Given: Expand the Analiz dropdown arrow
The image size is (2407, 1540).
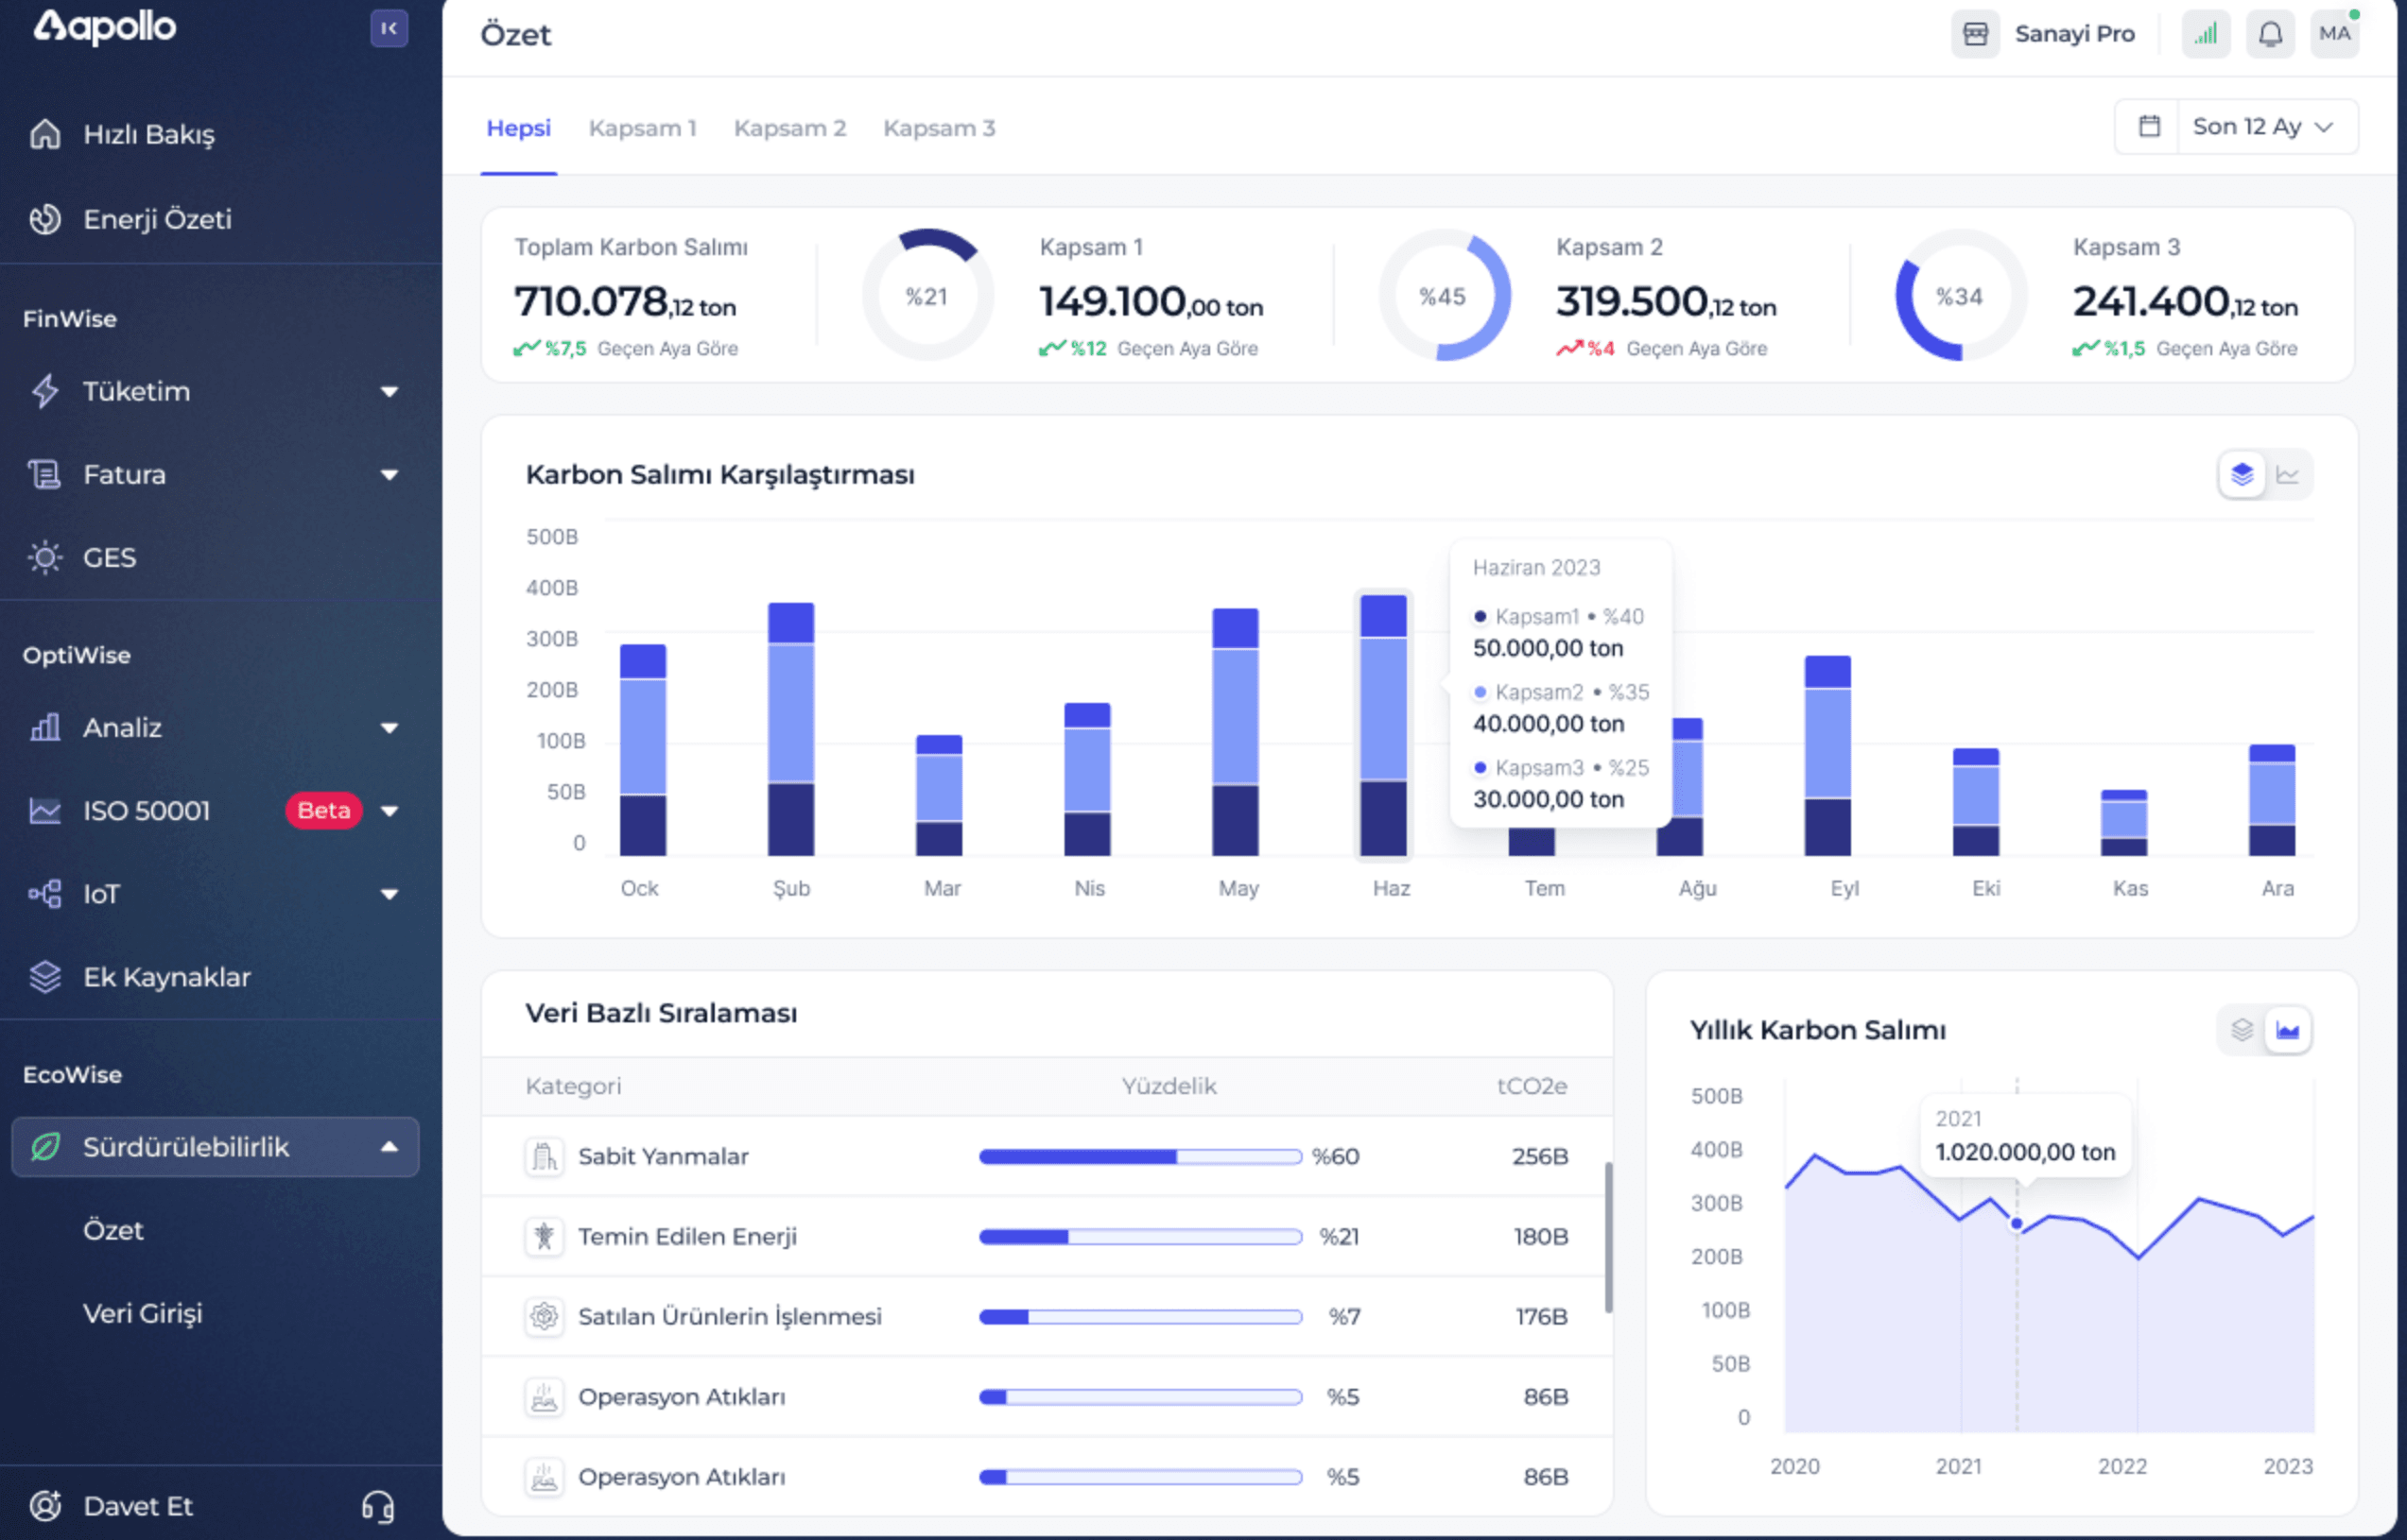Looking at the screenshot, I should click(390, 728).
